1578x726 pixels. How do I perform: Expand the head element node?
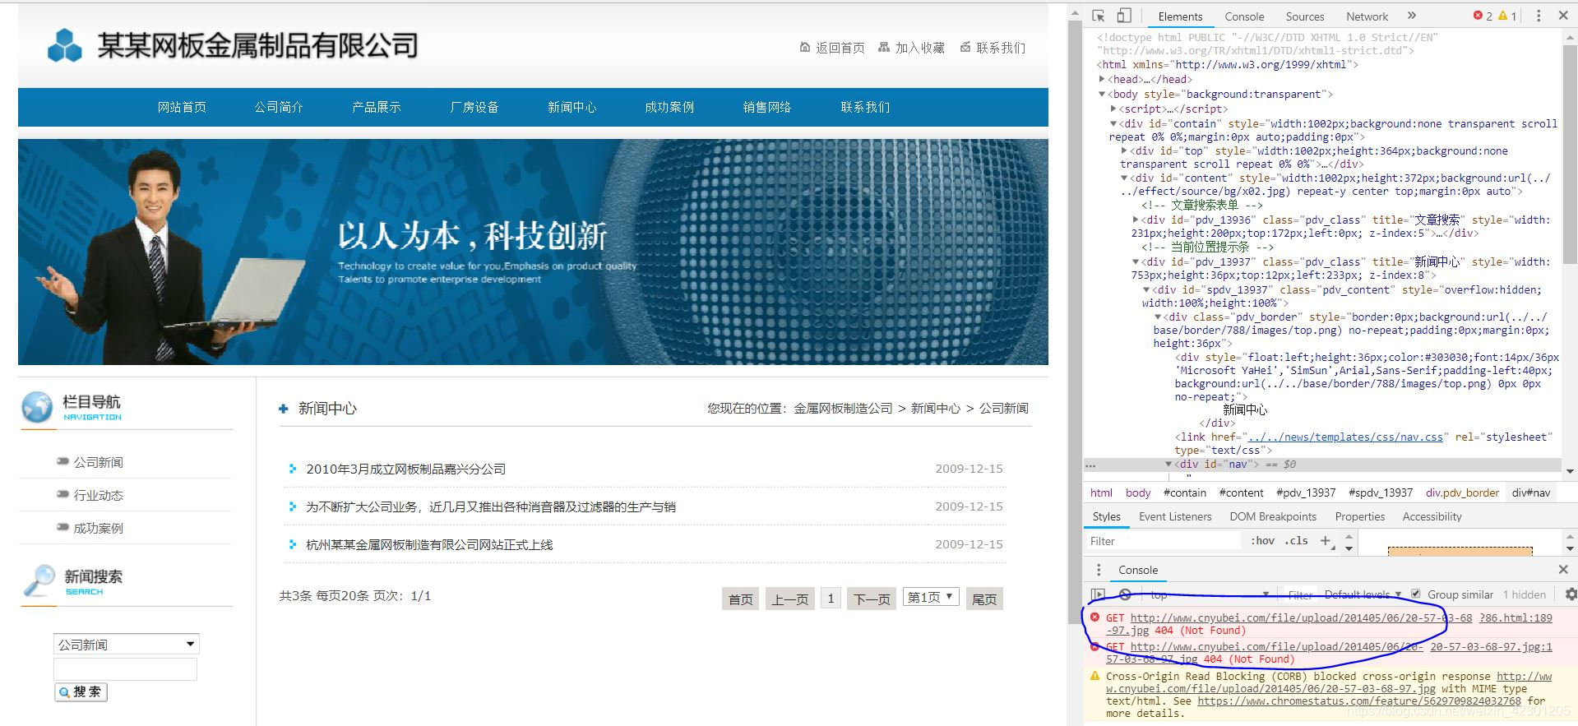[1102, 79]
